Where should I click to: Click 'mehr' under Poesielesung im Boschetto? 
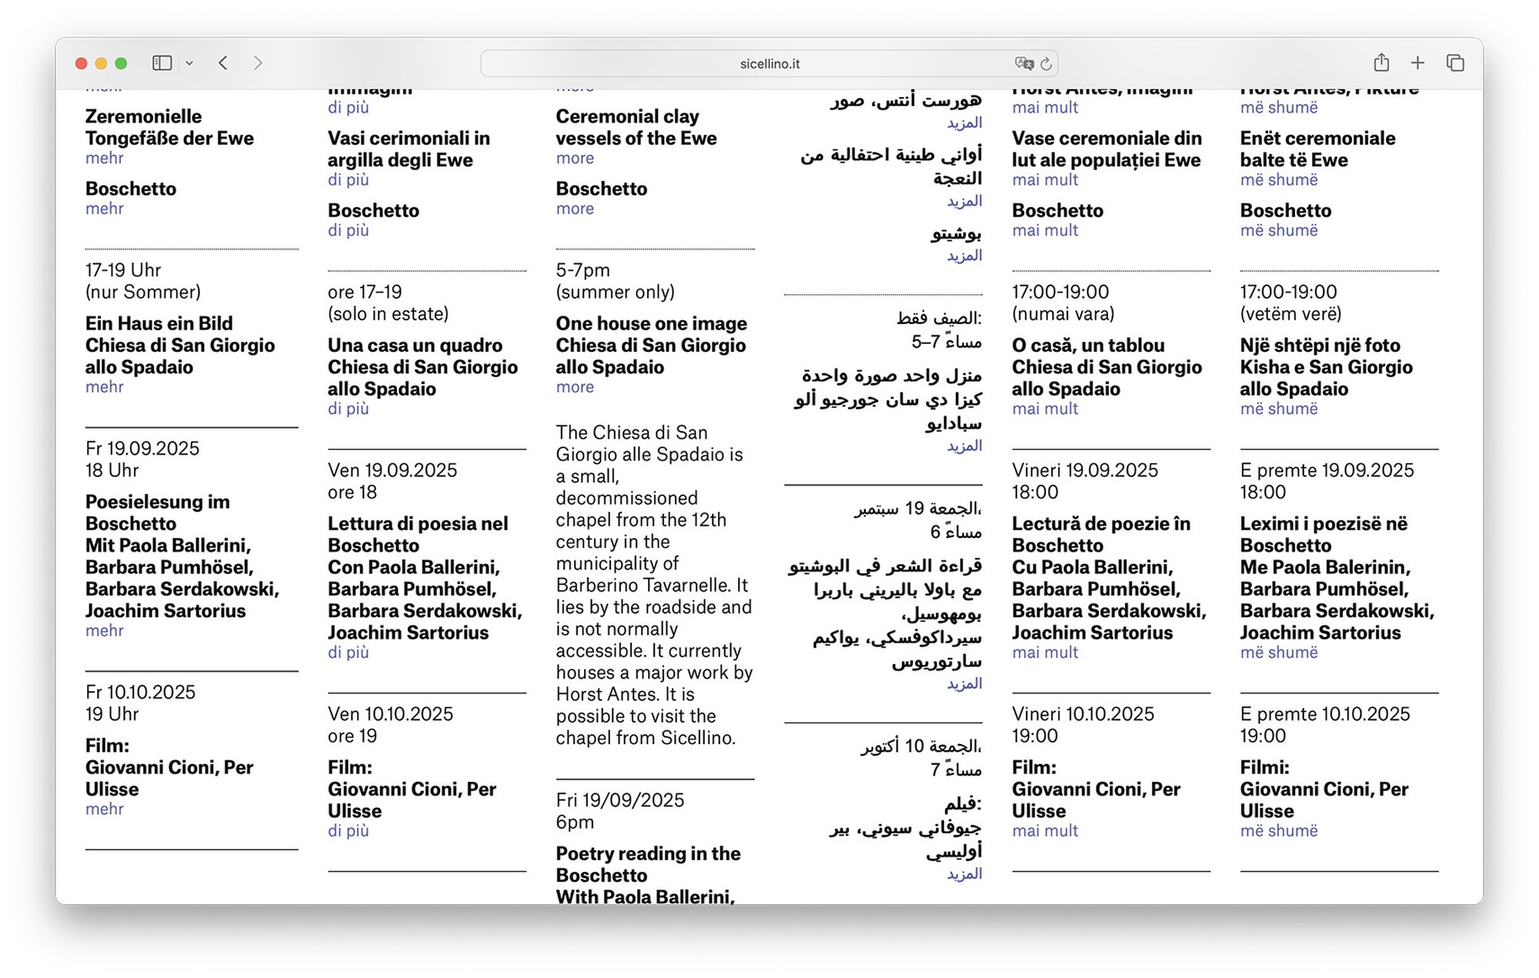pos(105,630)
